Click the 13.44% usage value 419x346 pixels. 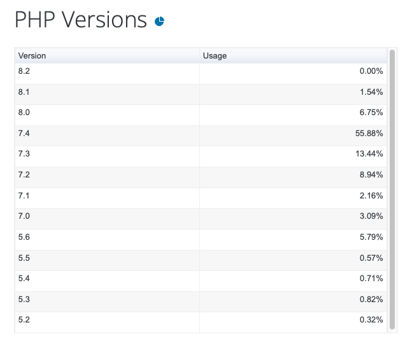click(x=369, y=154)
